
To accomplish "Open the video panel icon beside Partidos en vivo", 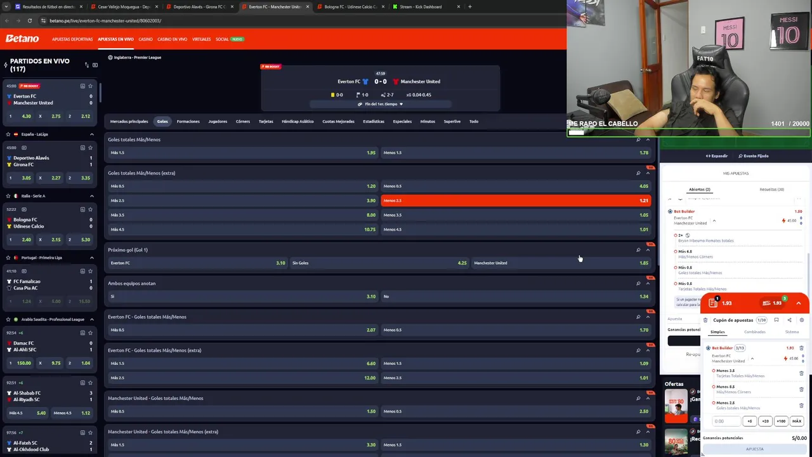I will [x=95, y=65].
